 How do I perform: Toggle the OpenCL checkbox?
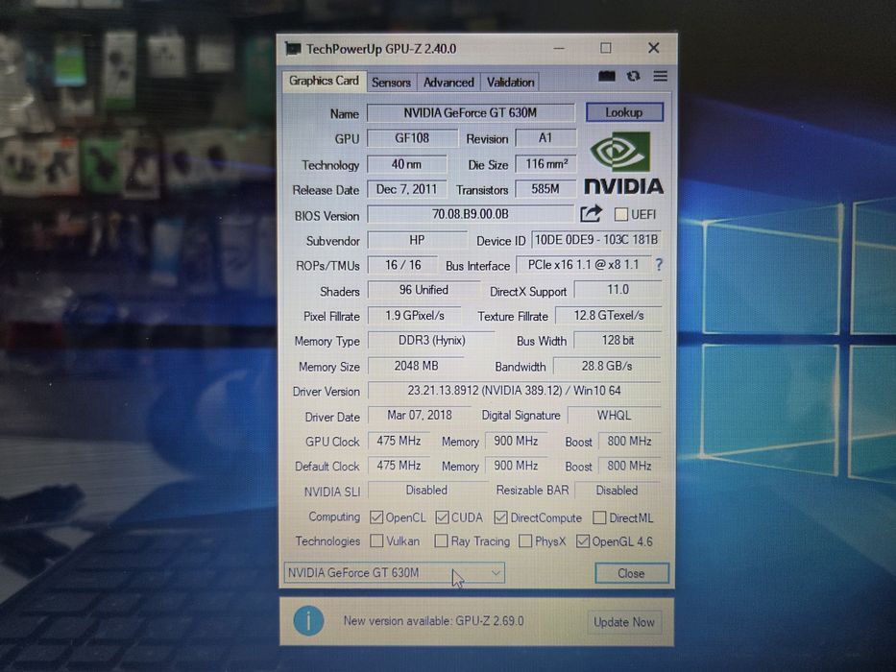click(x=376, y=517)
